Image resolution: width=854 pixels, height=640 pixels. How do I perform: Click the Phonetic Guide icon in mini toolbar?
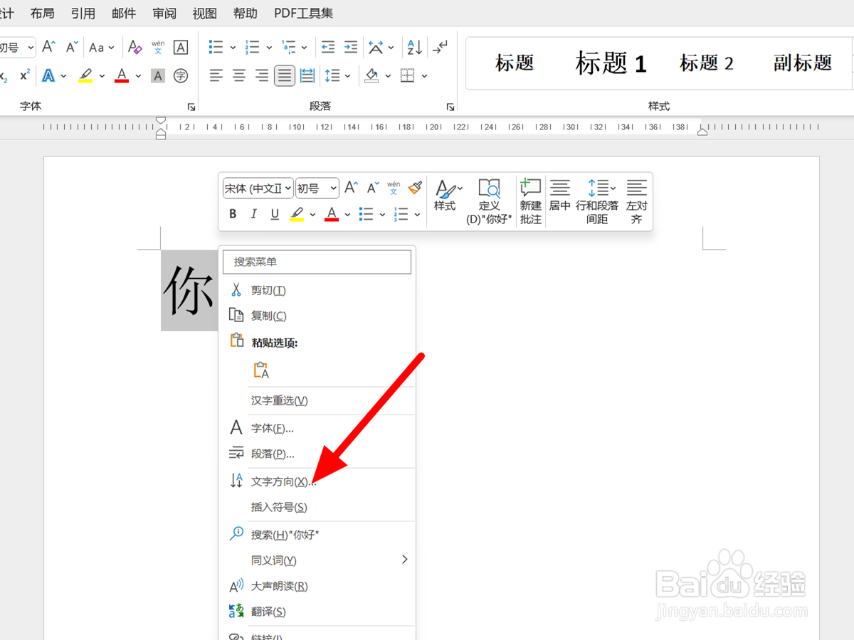[x=394, y=188]
